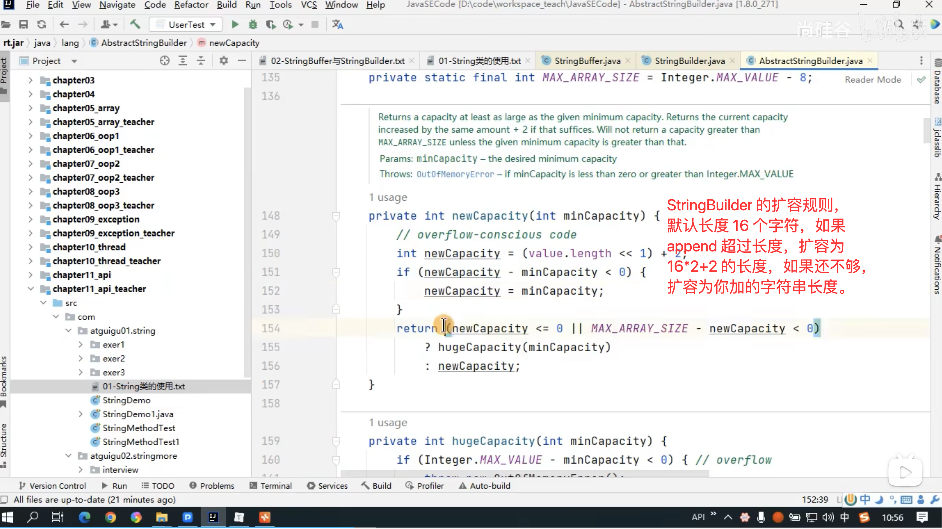Open the Refactor menu
Image resolution: width=942 pixels, height=529 pixels.
[191, 5]
